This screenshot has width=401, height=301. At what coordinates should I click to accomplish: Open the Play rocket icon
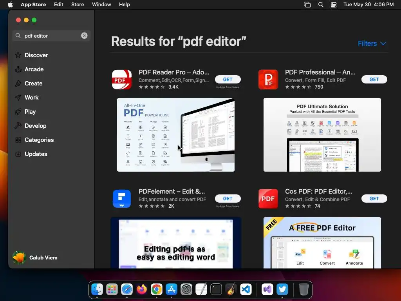(18, 112)
